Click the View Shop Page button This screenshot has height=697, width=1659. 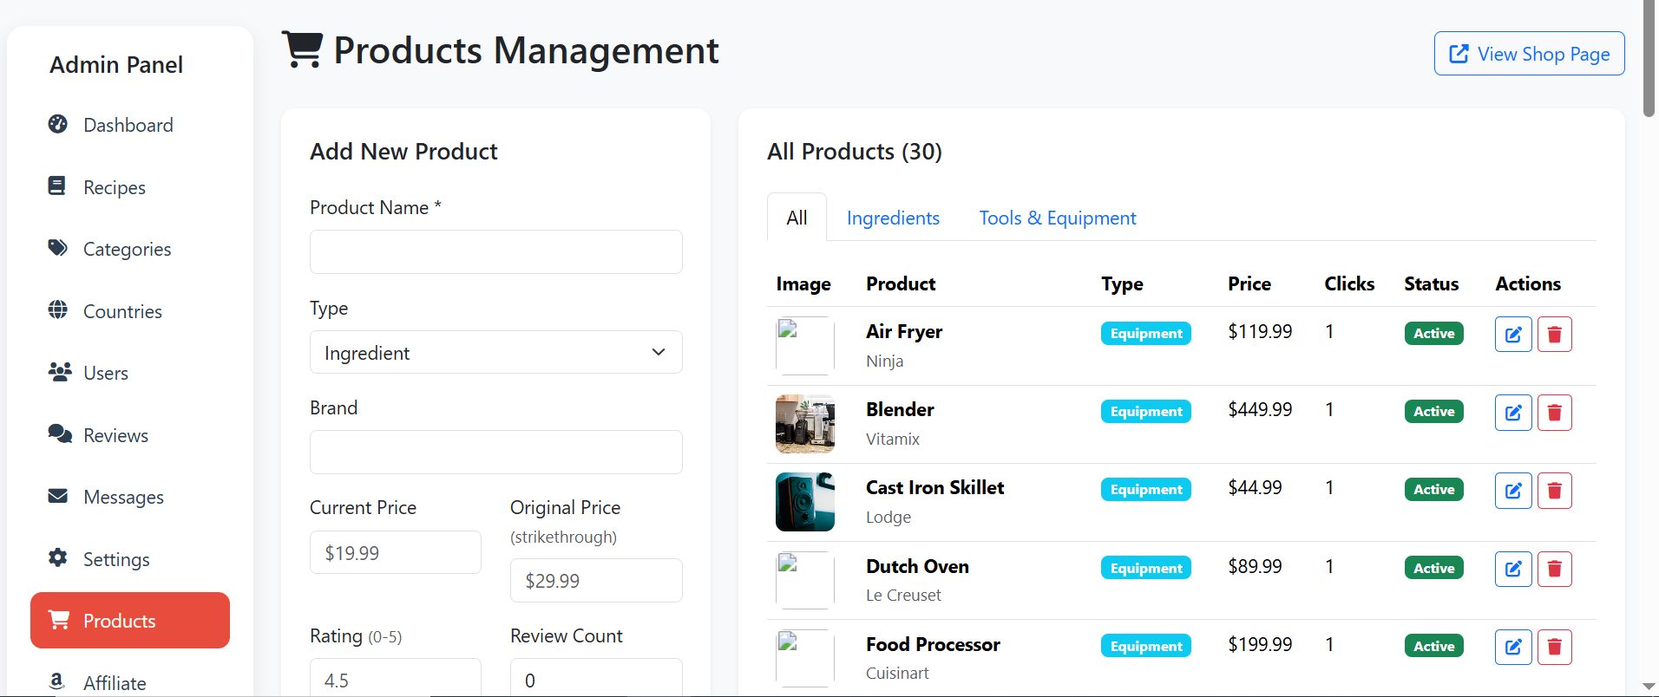pyautogui.click(x=1529, y=54)
